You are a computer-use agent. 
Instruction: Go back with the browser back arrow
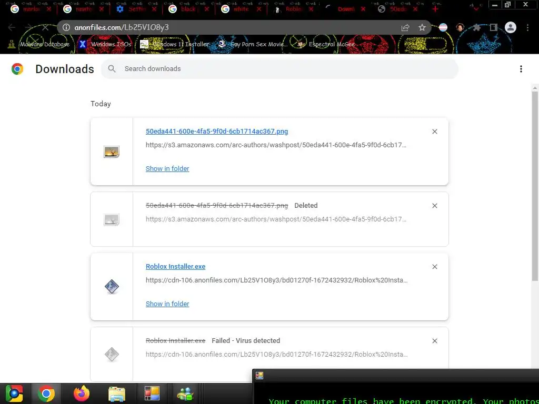[x=12, y=27]
